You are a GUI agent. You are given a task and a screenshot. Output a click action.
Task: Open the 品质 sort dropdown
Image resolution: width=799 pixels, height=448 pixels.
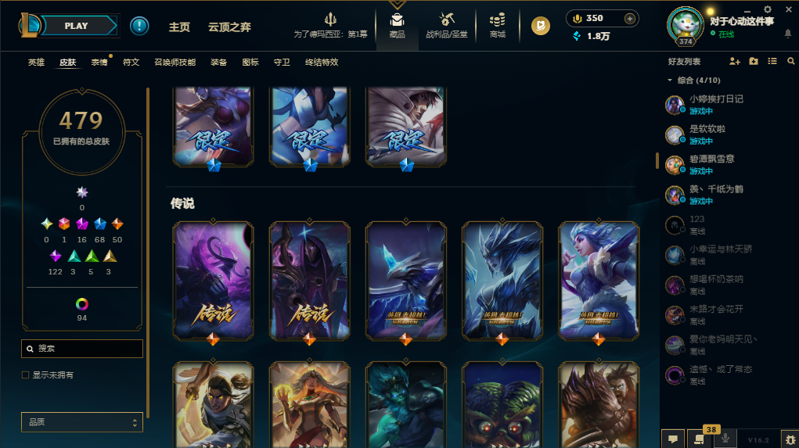(82, 422)
